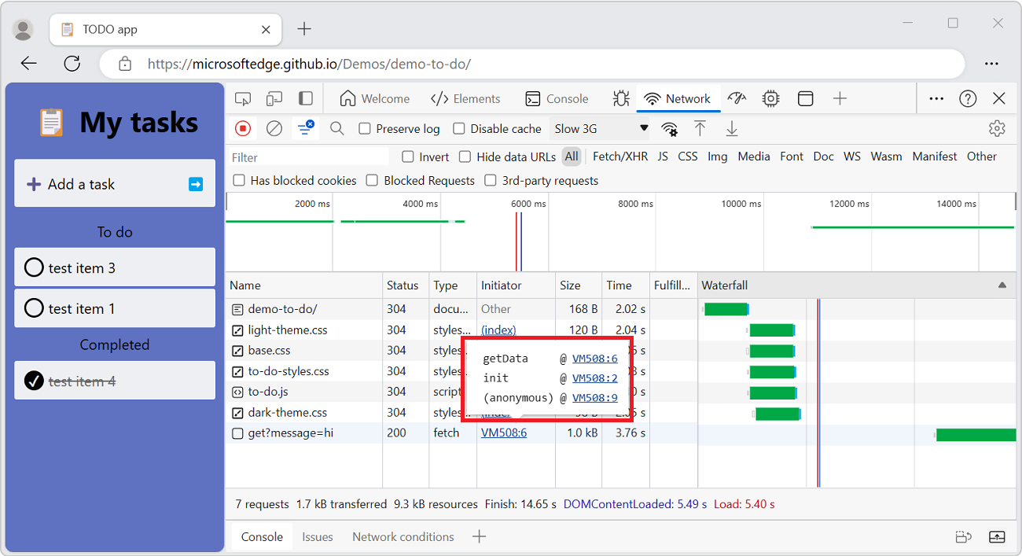Image resolution: width=1022 pixels, height=556 pixels.
Task: Select the Inspect element tool
Action: [x=243, y=98]
